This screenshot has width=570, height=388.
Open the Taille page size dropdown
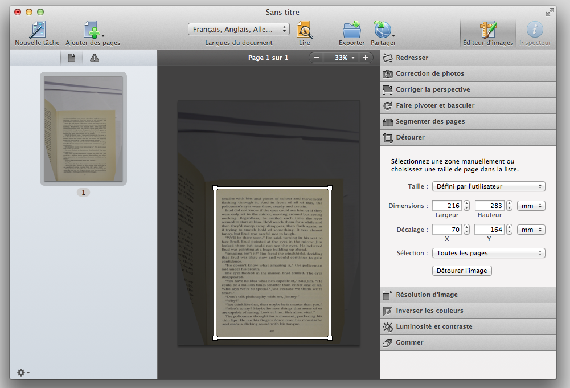coord(489,186)
